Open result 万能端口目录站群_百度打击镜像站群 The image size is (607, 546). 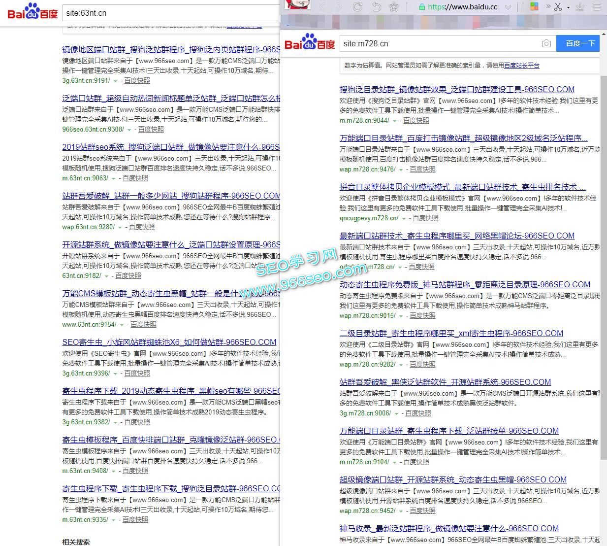[x=463, y=138]
